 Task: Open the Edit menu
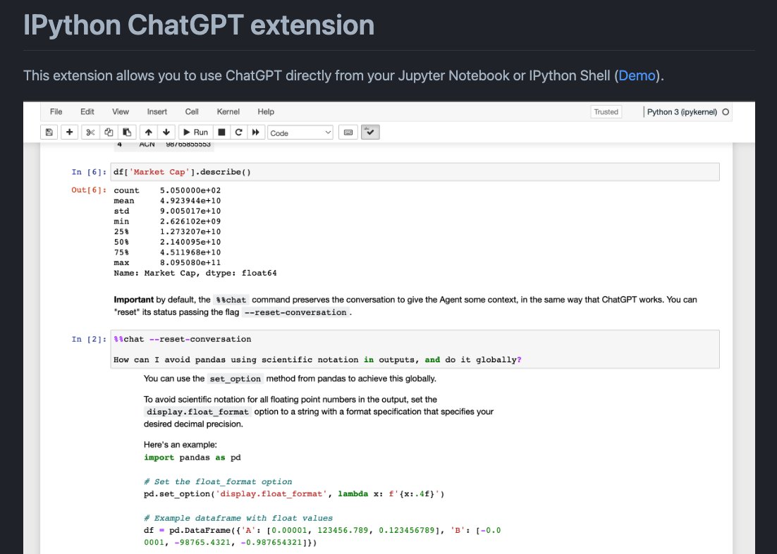(x=87, y=112)
